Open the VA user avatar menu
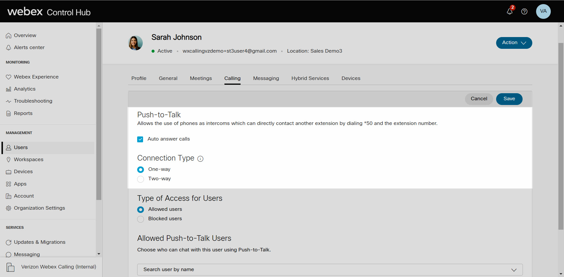 click(543, 11)
